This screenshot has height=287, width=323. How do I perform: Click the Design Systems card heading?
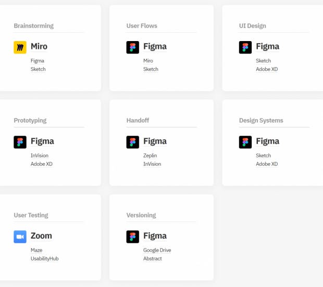tap(261, 121)
